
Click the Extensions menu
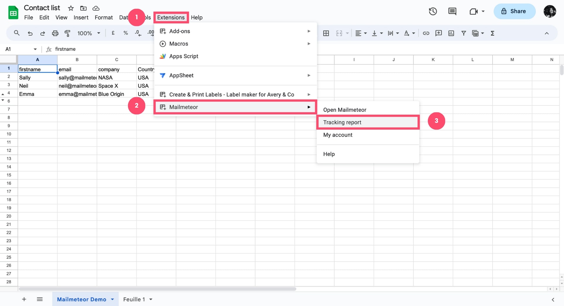point(171,18)
